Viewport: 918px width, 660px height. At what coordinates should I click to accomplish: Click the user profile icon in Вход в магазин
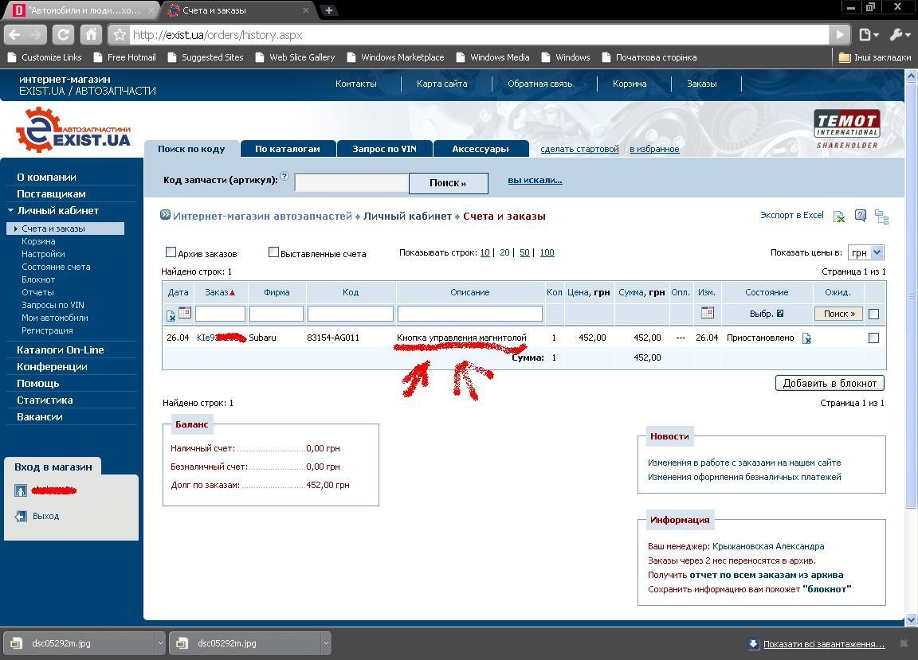coord(21,491)
